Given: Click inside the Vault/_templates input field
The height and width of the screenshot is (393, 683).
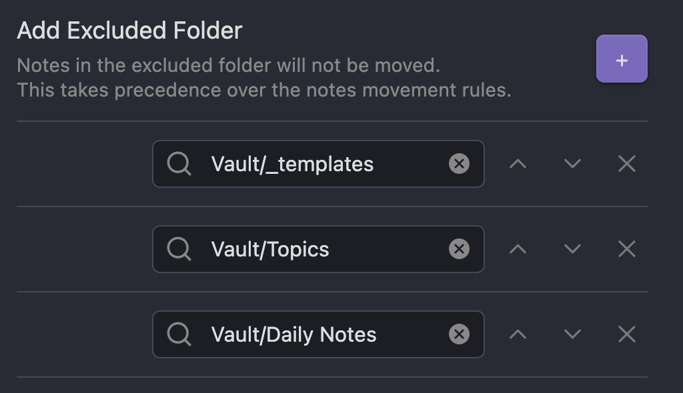Looking at the screenshot, I should pyautogui.click(x=318, y=164).
